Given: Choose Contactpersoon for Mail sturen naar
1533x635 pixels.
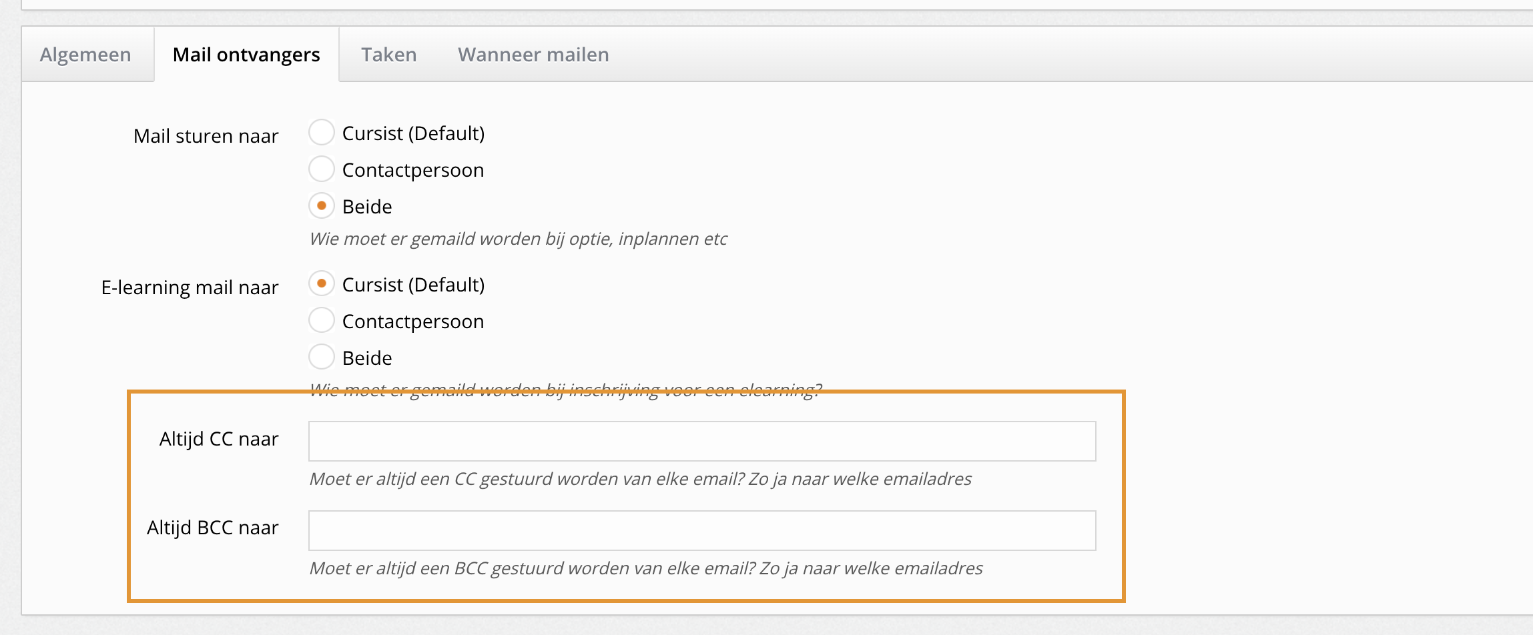Looking at the screenshot, I should click(x=322, y=169).
